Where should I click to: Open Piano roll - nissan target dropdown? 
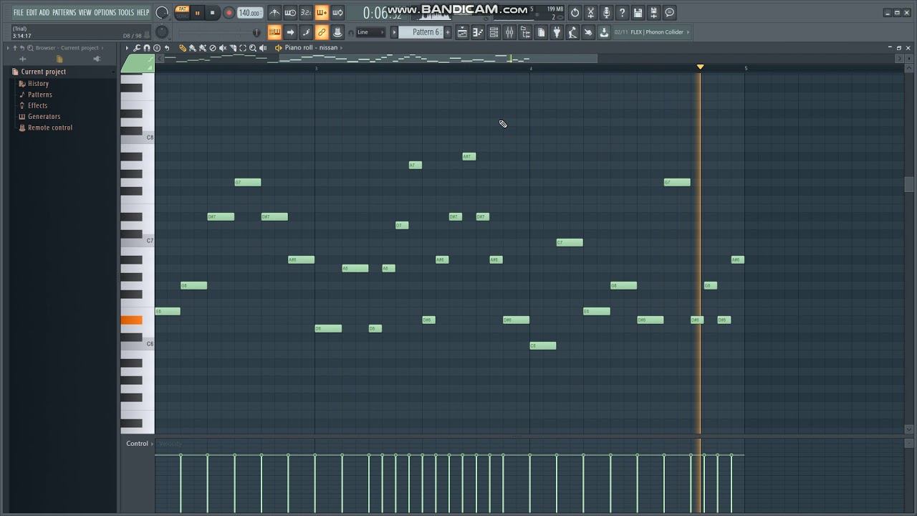311,48
